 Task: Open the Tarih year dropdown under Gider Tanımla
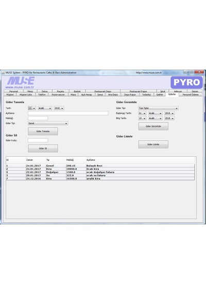(59, 108)
